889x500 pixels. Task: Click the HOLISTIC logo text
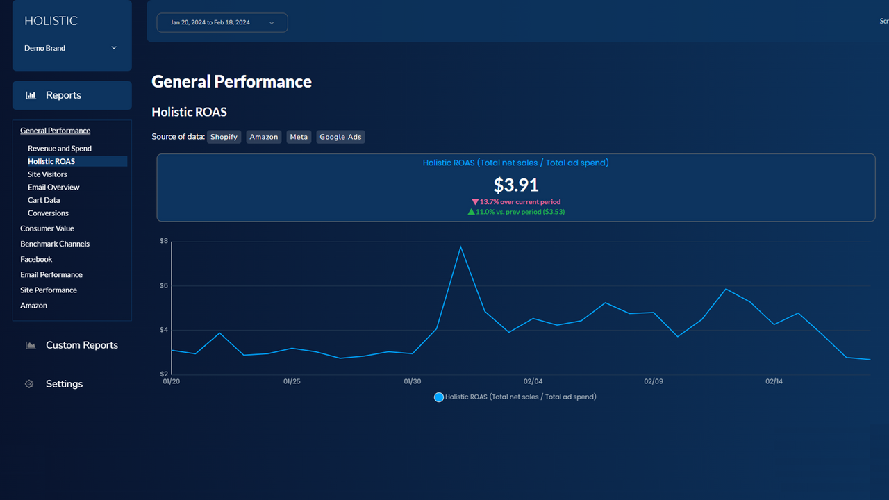tap(51, 21)
